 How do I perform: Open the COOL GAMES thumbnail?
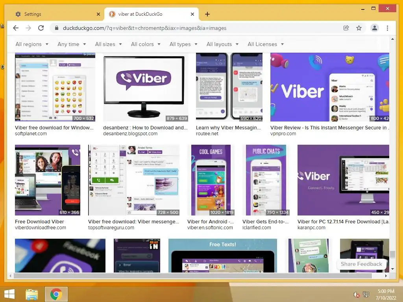tap(211, 180)
